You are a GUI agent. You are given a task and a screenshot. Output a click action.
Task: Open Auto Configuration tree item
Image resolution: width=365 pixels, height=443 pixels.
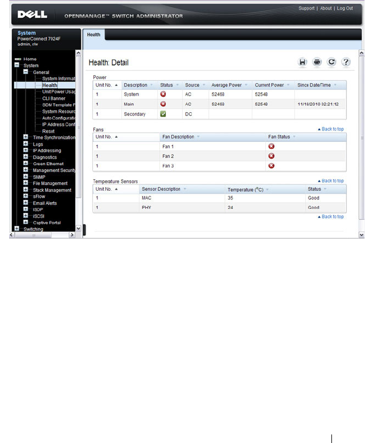pos(59,118)
